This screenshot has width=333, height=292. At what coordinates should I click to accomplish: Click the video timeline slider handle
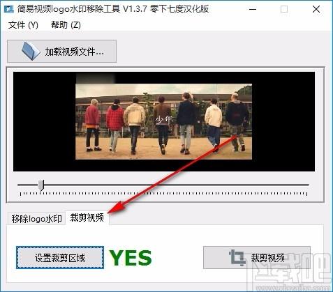pyautogui.click(x=41, y=185)
